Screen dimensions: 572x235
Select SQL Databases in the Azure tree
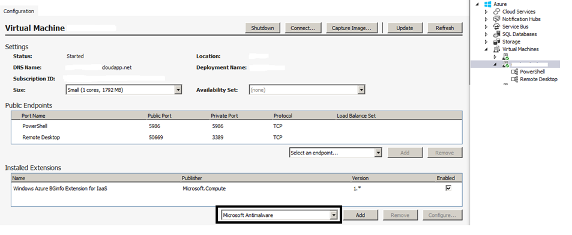coord(519,34)
